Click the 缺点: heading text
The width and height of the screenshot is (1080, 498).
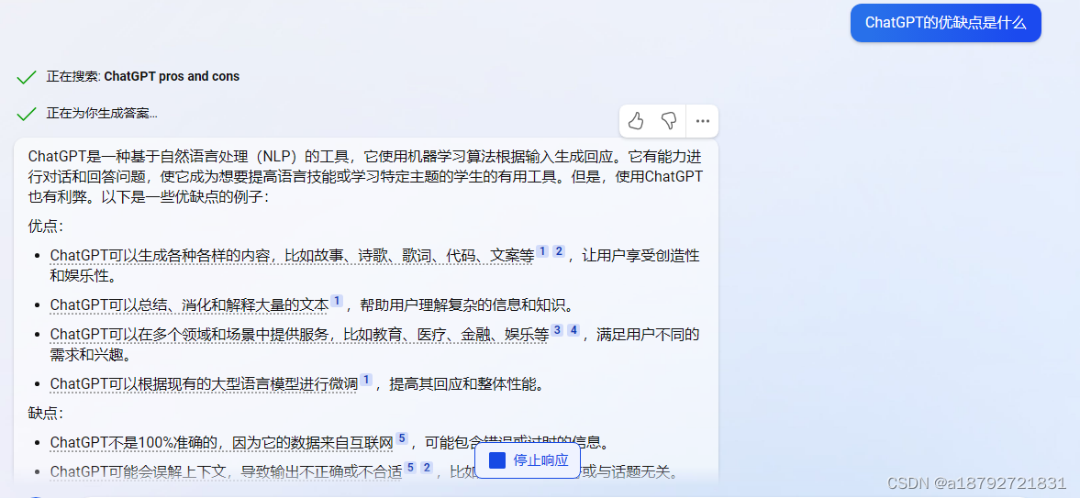(46, 414)
